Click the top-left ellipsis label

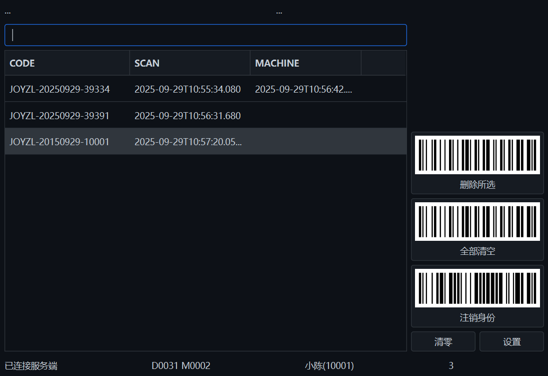pyautogui.click(x=7, y=13)
